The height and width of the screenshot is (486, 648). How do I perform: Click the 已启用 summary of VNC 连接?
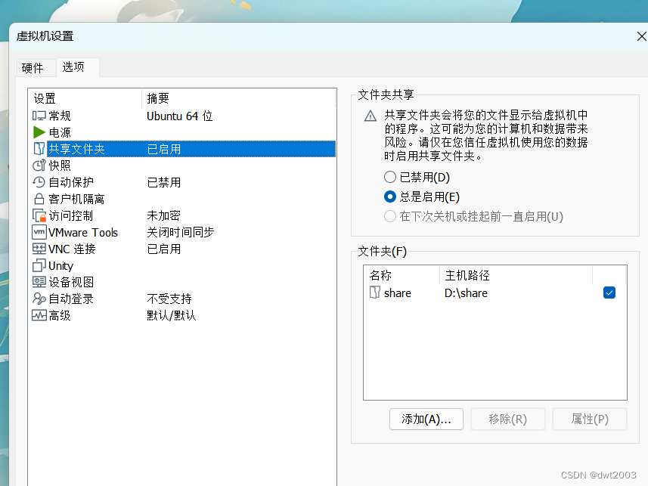point(163,249)
